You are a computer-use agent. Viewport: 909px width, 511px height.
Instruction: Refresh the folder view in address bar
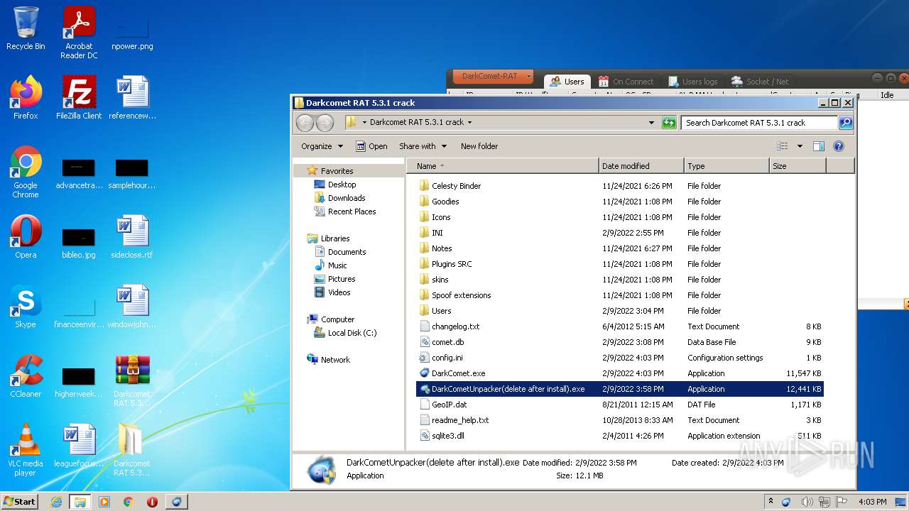[669, 123]
